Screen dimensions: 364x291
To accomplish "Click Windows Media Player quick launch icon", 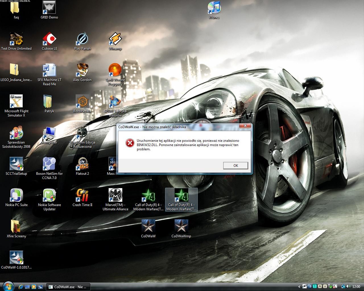I will pyautogui.click(x=34, y=287).
